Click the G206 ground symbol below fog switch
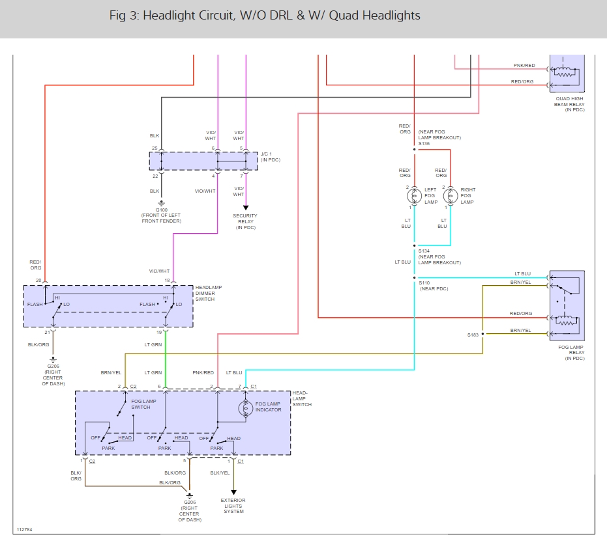The image size is (607, 552). (x=189, y=495)
